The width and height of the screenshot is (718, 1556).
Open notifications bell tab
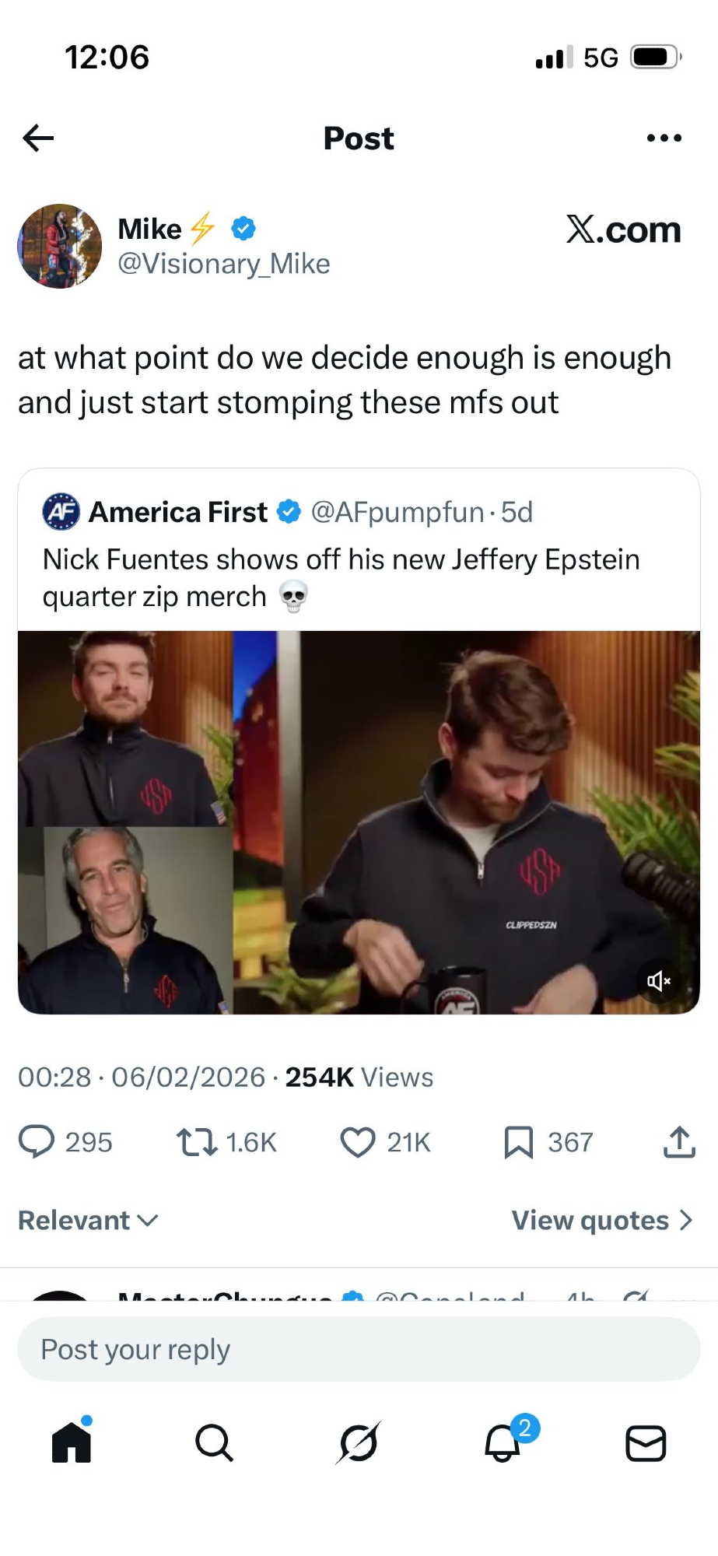[x=503, y=1443]
